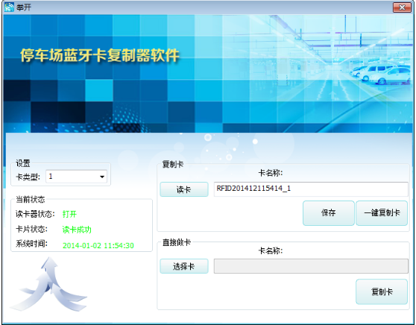416x325 pixels.
Task: Click the RFID201412115414_1 card name field
Action: coord(311,189)
